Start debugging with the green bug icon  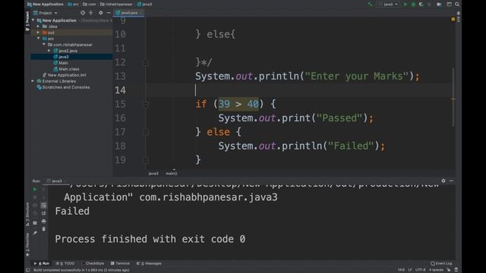click(413, 5)
